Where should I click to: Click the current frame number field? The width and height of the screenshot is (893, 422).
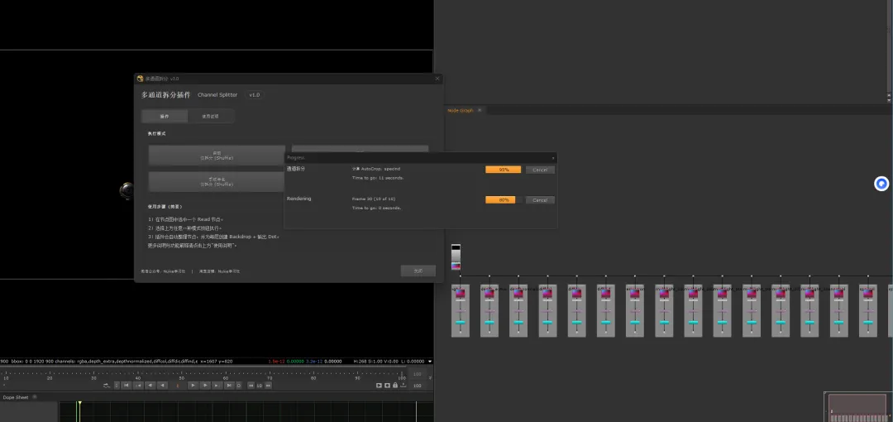click(178, 386)
